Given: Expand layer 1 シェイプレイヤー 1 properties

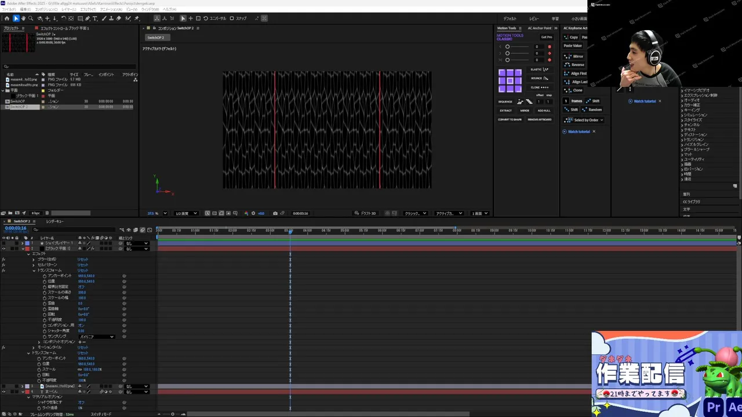Looking at the screenshot, I should click(23, 243).
